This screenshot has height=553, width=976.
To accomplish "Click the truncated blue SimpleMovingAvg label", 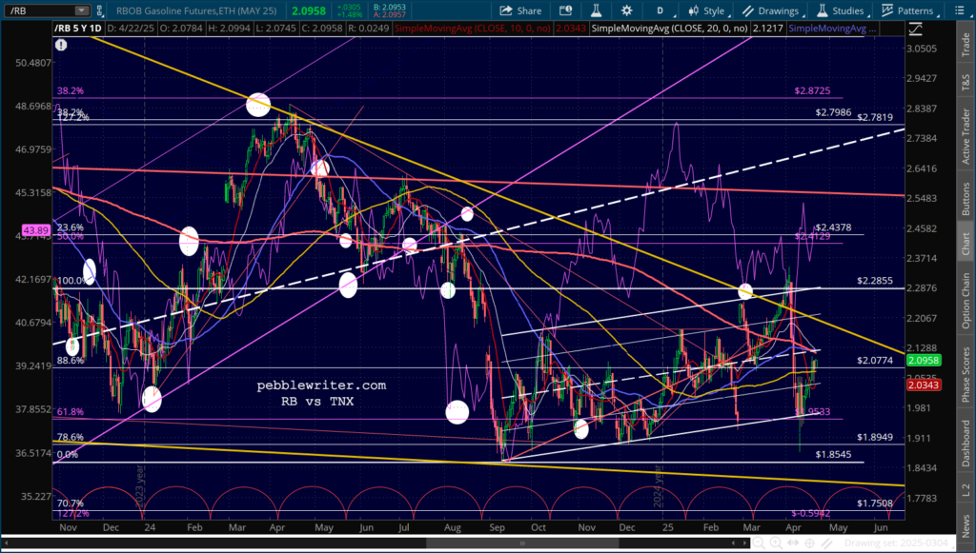I will coord(831,29).
